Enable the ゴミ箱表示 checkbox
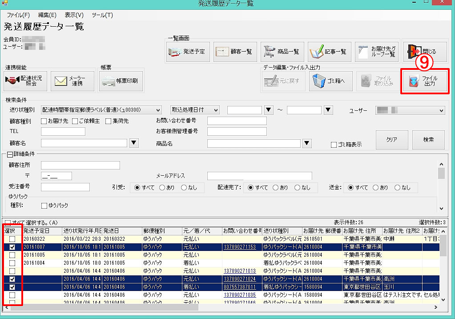The width and height of the screenshot is (455, 319). click(334, 145)
